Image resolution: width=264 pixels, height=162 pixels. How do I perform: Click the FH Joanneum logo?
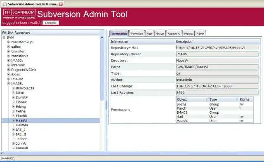coord(19,14)
